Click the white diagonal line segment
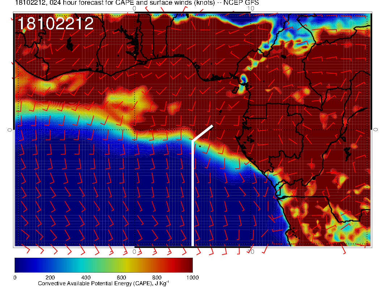Image resolution: width=382 pixels, height=295 pixels. pos(203,133)
